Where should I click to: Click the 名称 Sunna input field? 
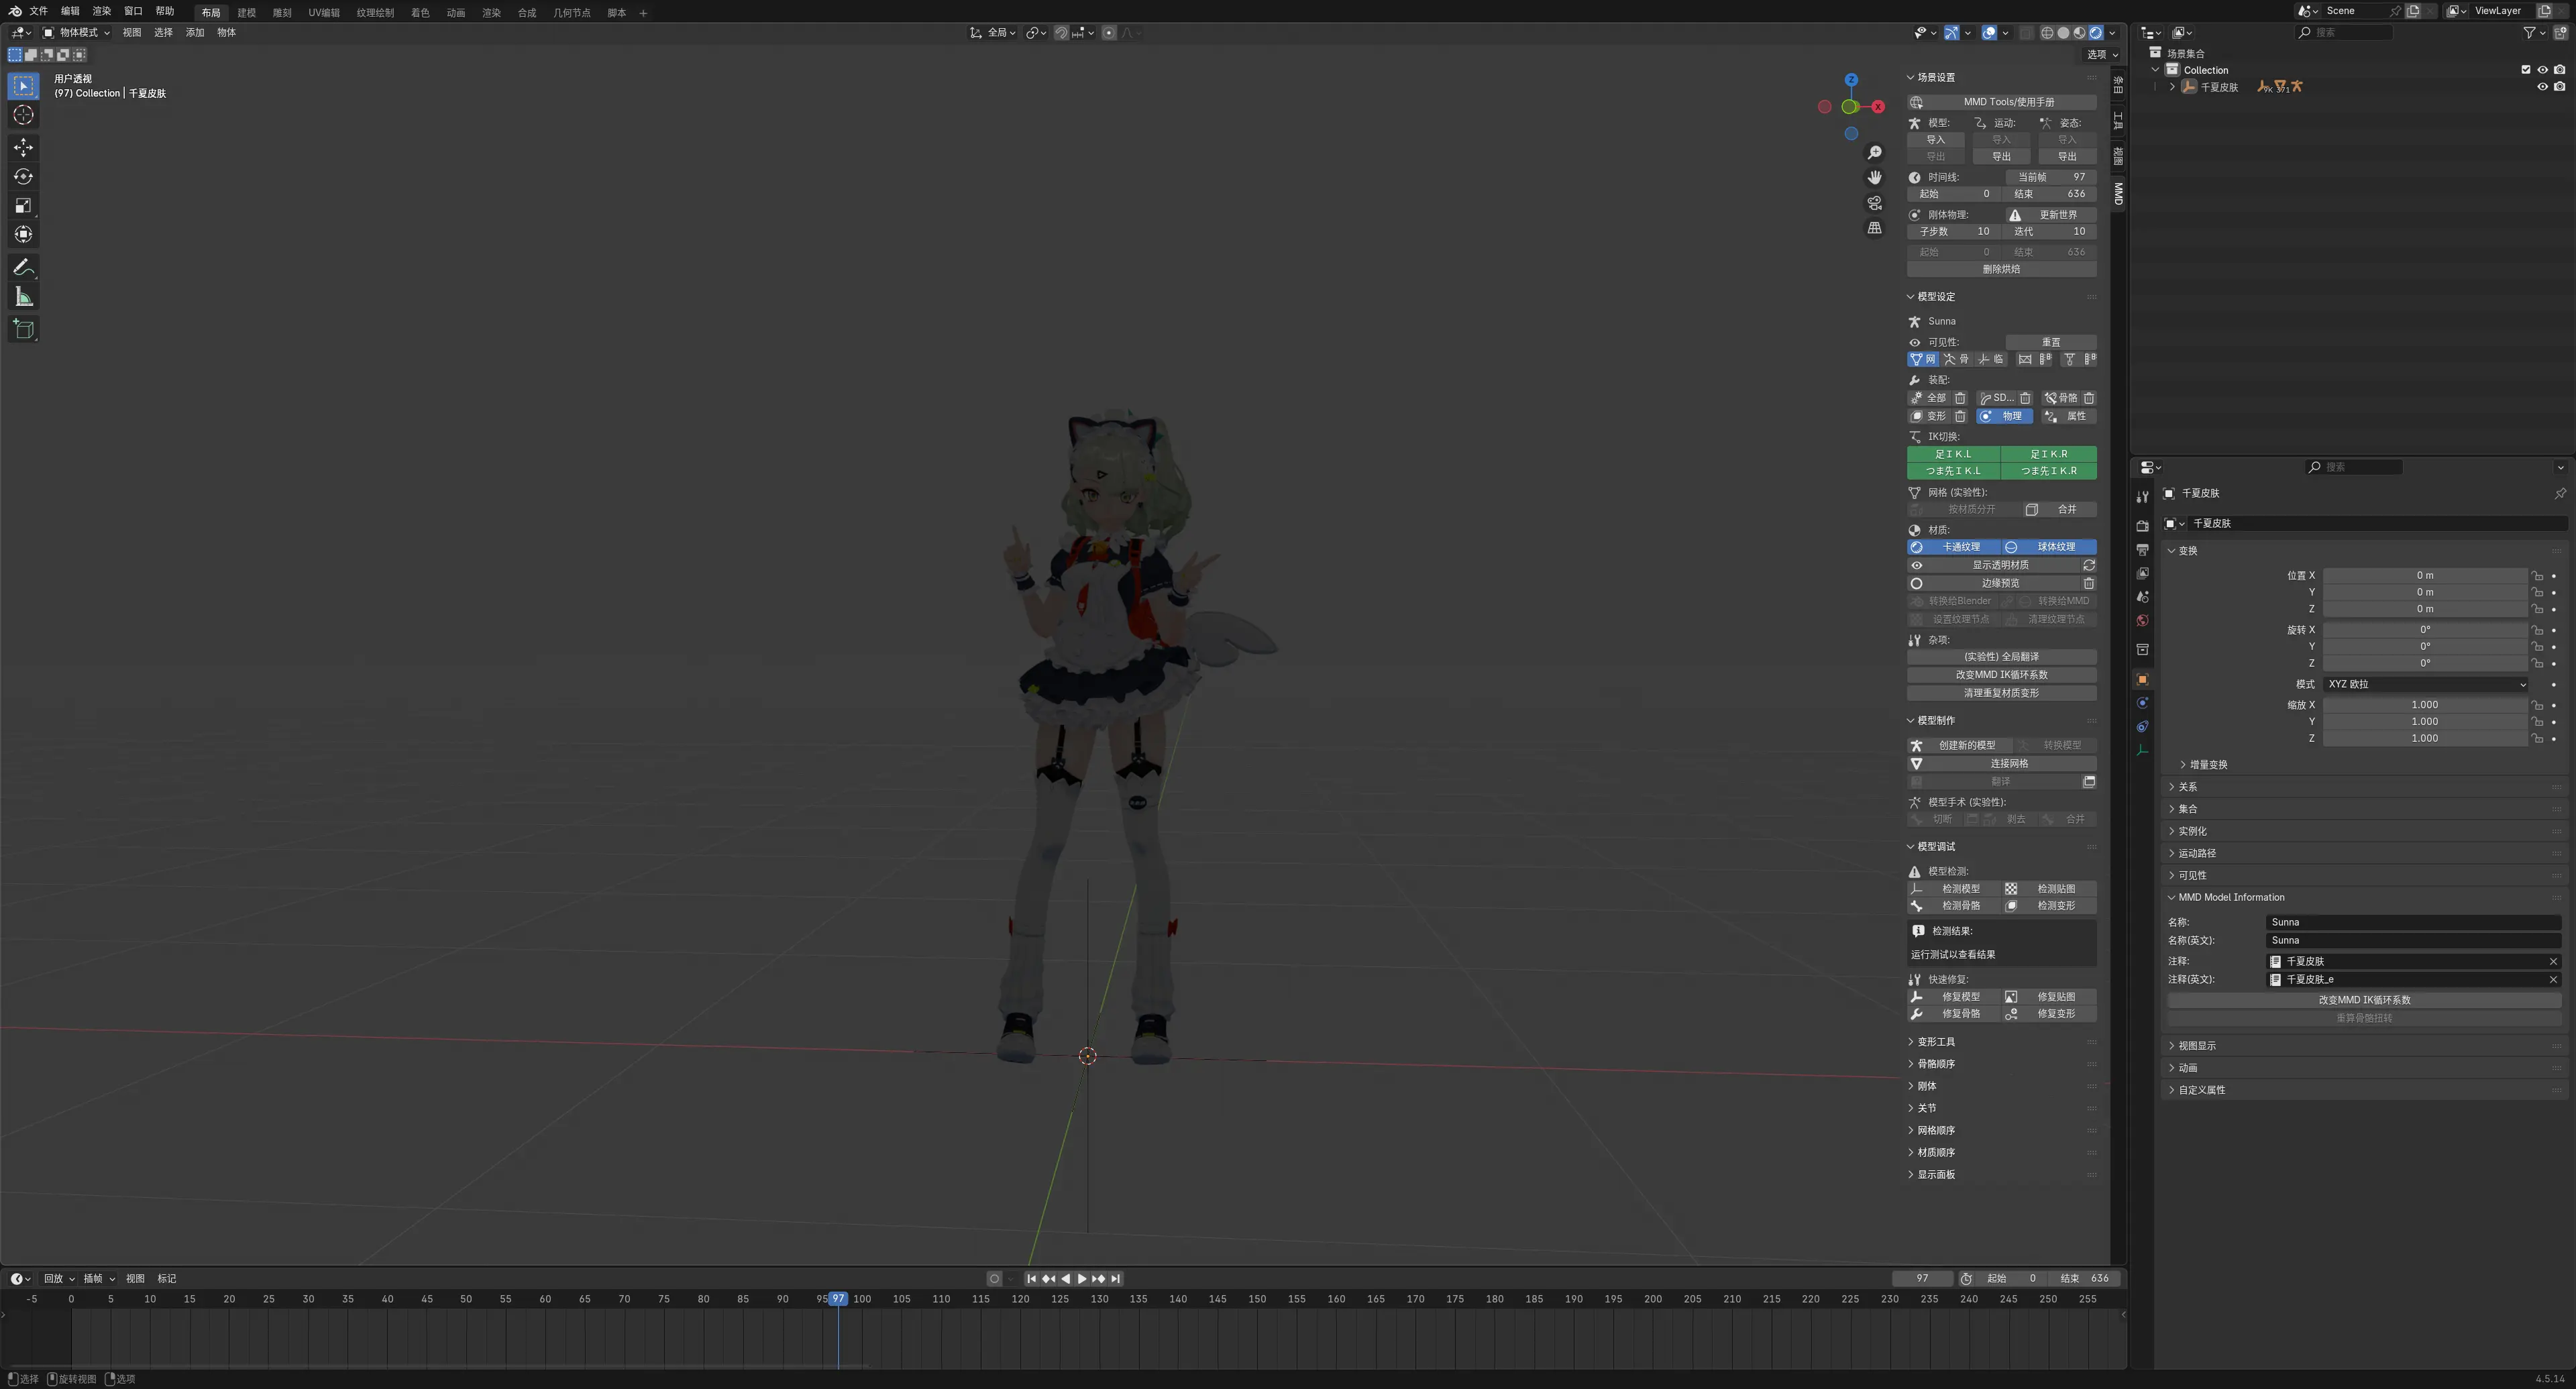coord(2412,922)
